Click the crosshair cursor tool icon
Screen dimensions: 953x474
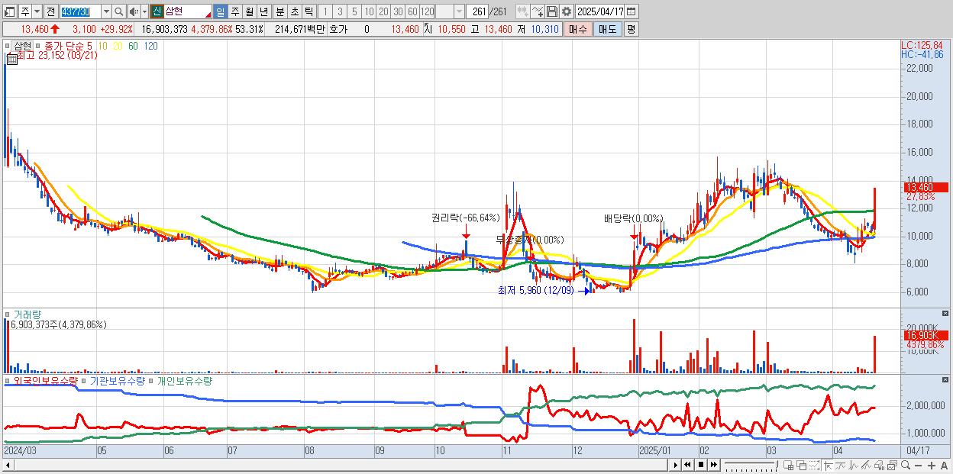(x=829, y=466)
